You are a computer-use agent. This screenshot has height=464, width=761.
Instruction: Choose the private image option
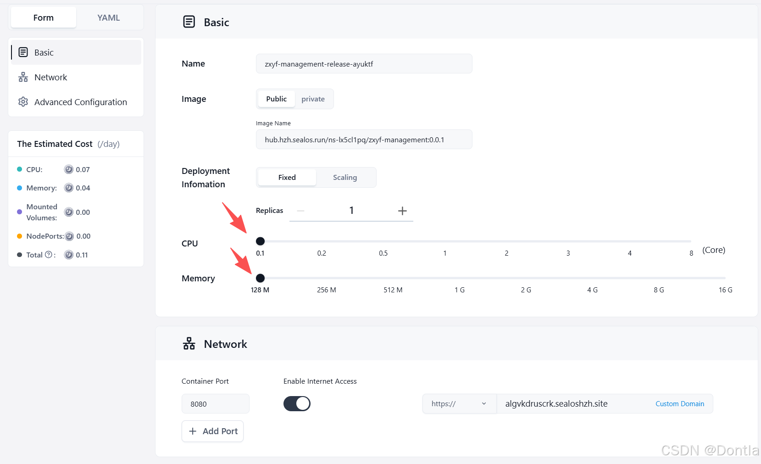point(313,99)
